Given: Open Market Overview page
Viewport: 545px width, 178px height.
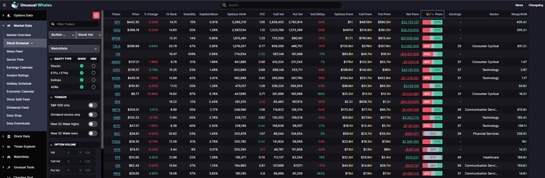Looking at the screenshot, I should pos(19,35).
